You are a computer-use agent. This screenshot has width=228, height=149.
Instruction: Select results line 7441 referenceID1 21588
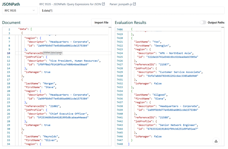pyautogui.click(x=152, y=118)
